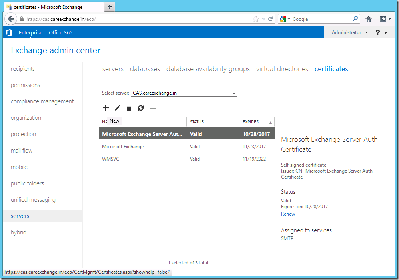Image resolution: width=399 pixels, height=280 pixels.
Task: Open mail flow in the left navigation
Action: click(22, 151)
